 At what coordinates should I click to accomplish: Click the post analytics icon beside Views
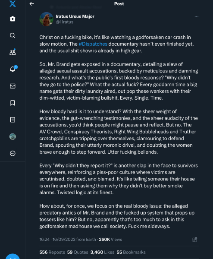point(195,239)
